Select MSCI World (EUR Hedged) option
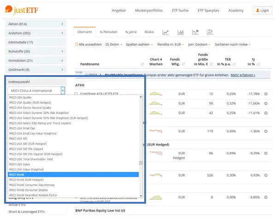Viewport: 276px width, 218px height. coord(73,180)
